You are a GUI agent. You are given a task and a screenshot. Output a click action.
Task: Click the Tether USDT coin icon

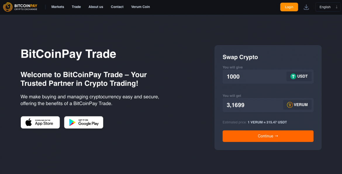click(293, 76)
